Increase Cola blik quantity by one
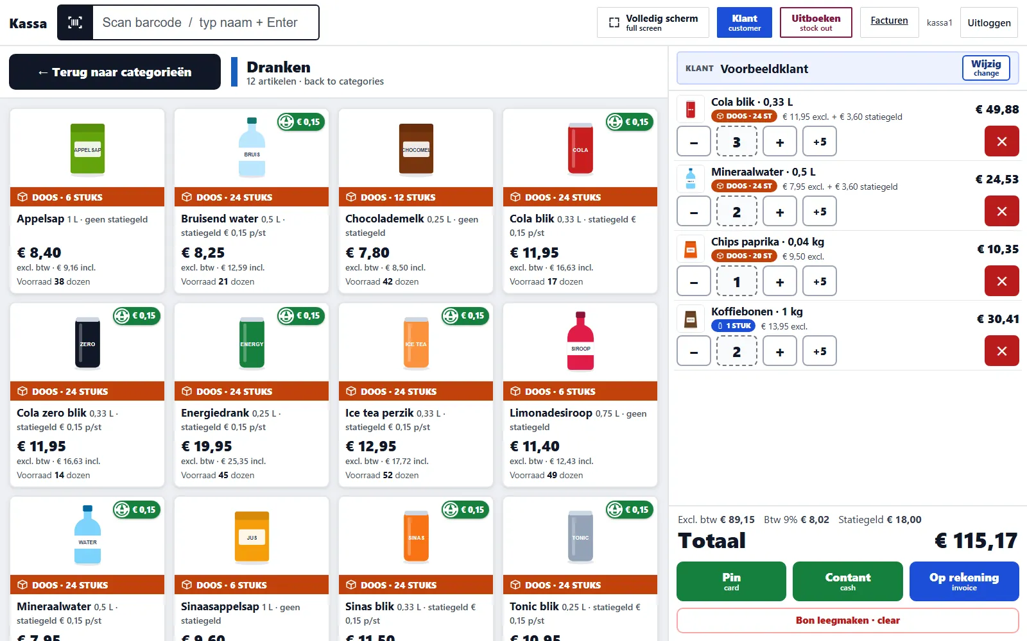This screenshot has height=641, width=1027. [x=780, y=142]
